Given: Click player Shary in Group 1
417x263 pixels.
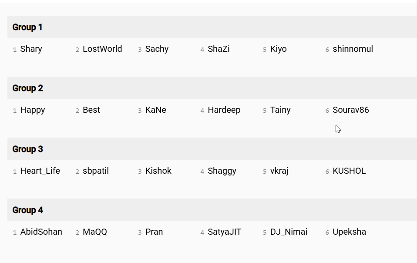Looking at the screenshot, I should click(31, 49).
